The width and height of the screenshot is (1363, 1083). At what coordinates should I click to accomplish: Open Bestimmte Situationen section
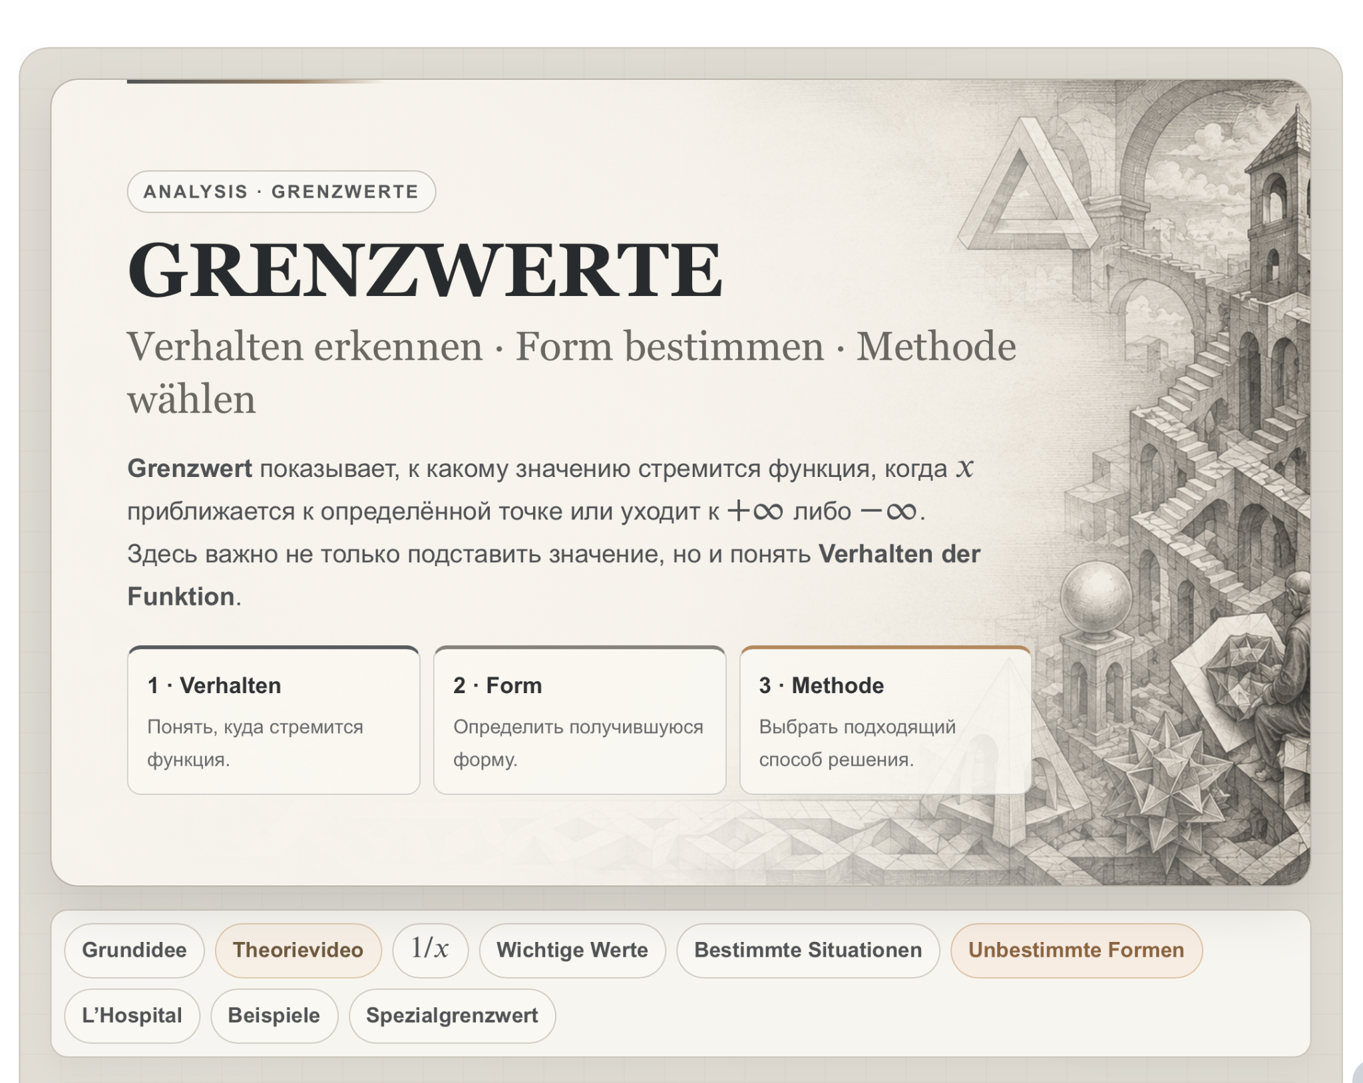[x=808, y=950]
